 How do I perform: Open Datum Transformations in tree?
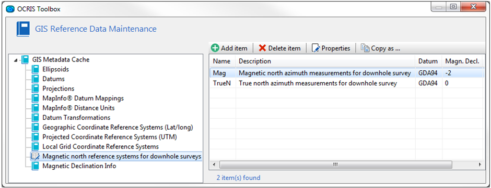point(76,117)
